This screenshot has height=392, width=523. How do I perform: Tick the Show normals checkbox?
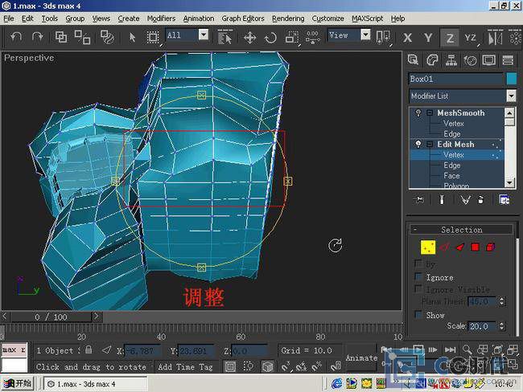(x=418, y=315)
